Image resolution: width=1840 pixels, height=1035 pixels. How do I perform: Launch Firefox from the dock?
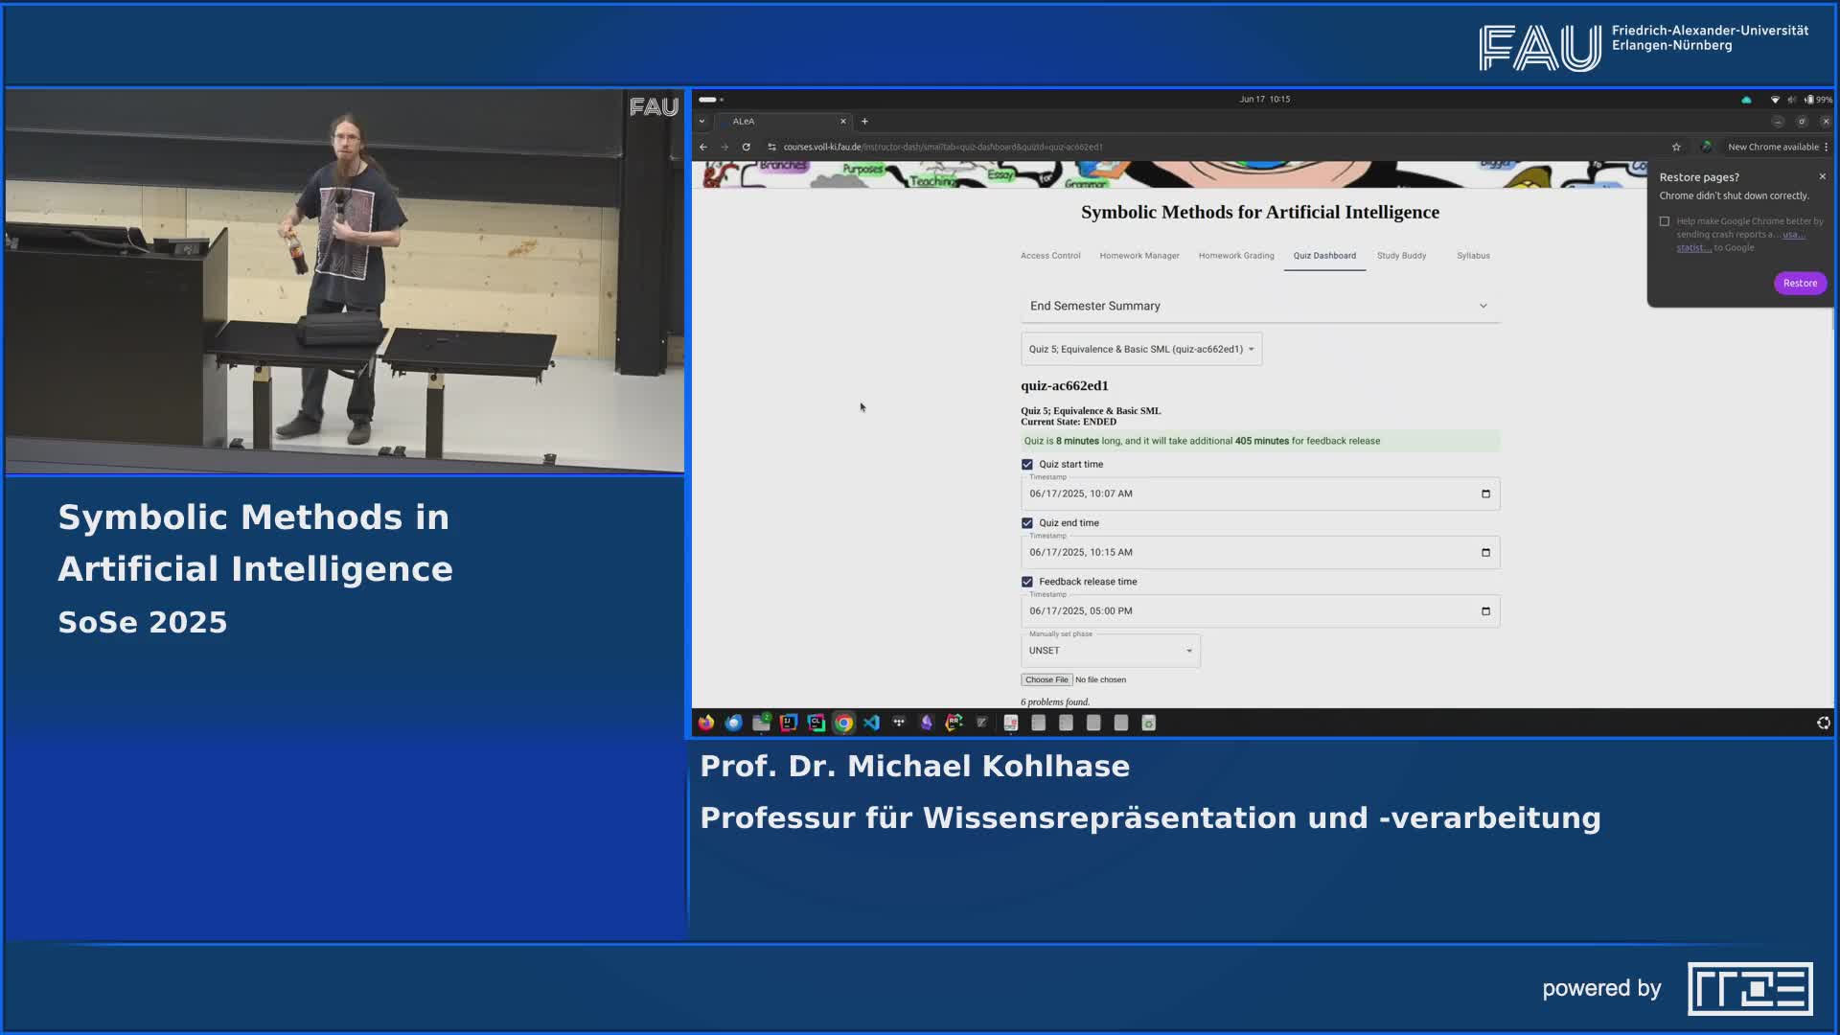(x=706, y=723)
